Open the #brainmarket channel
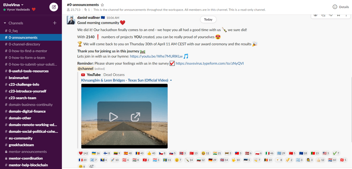 tap(31, 78)
